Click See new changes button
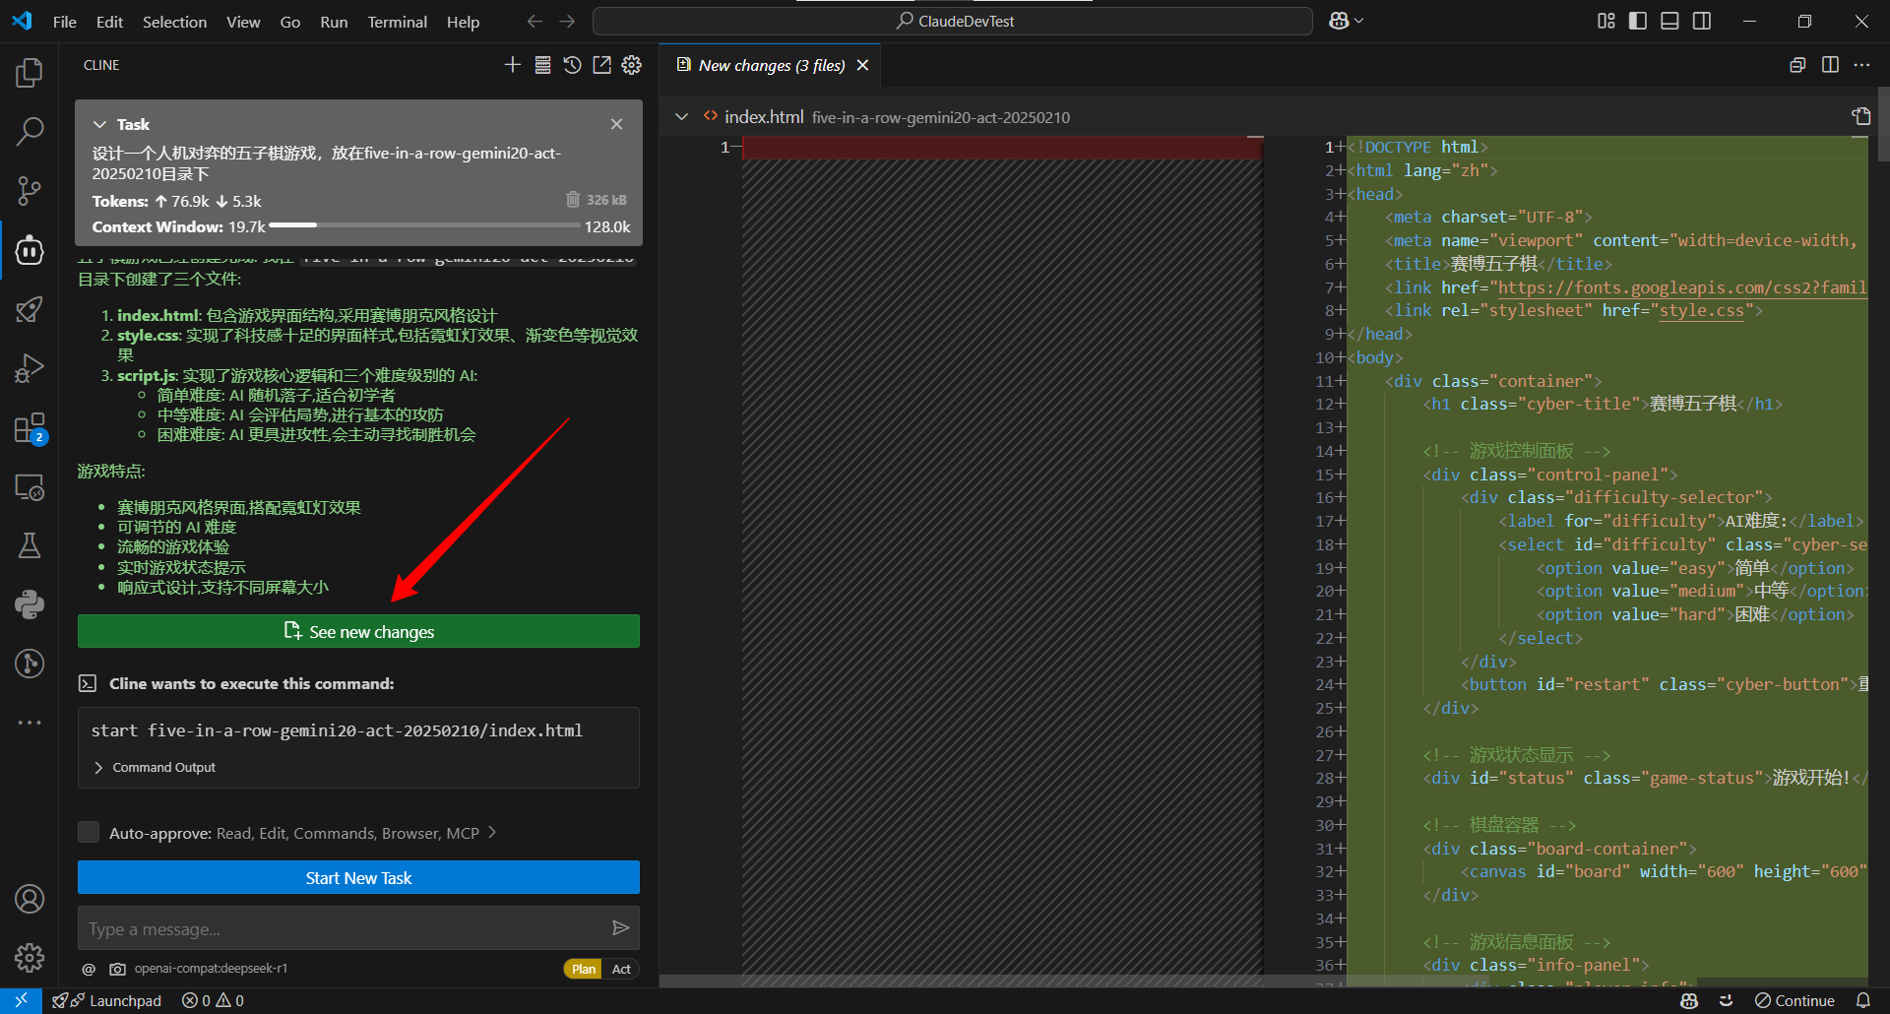The height and width of the screenshot is (1014, 1890). (x=358, y=631)
